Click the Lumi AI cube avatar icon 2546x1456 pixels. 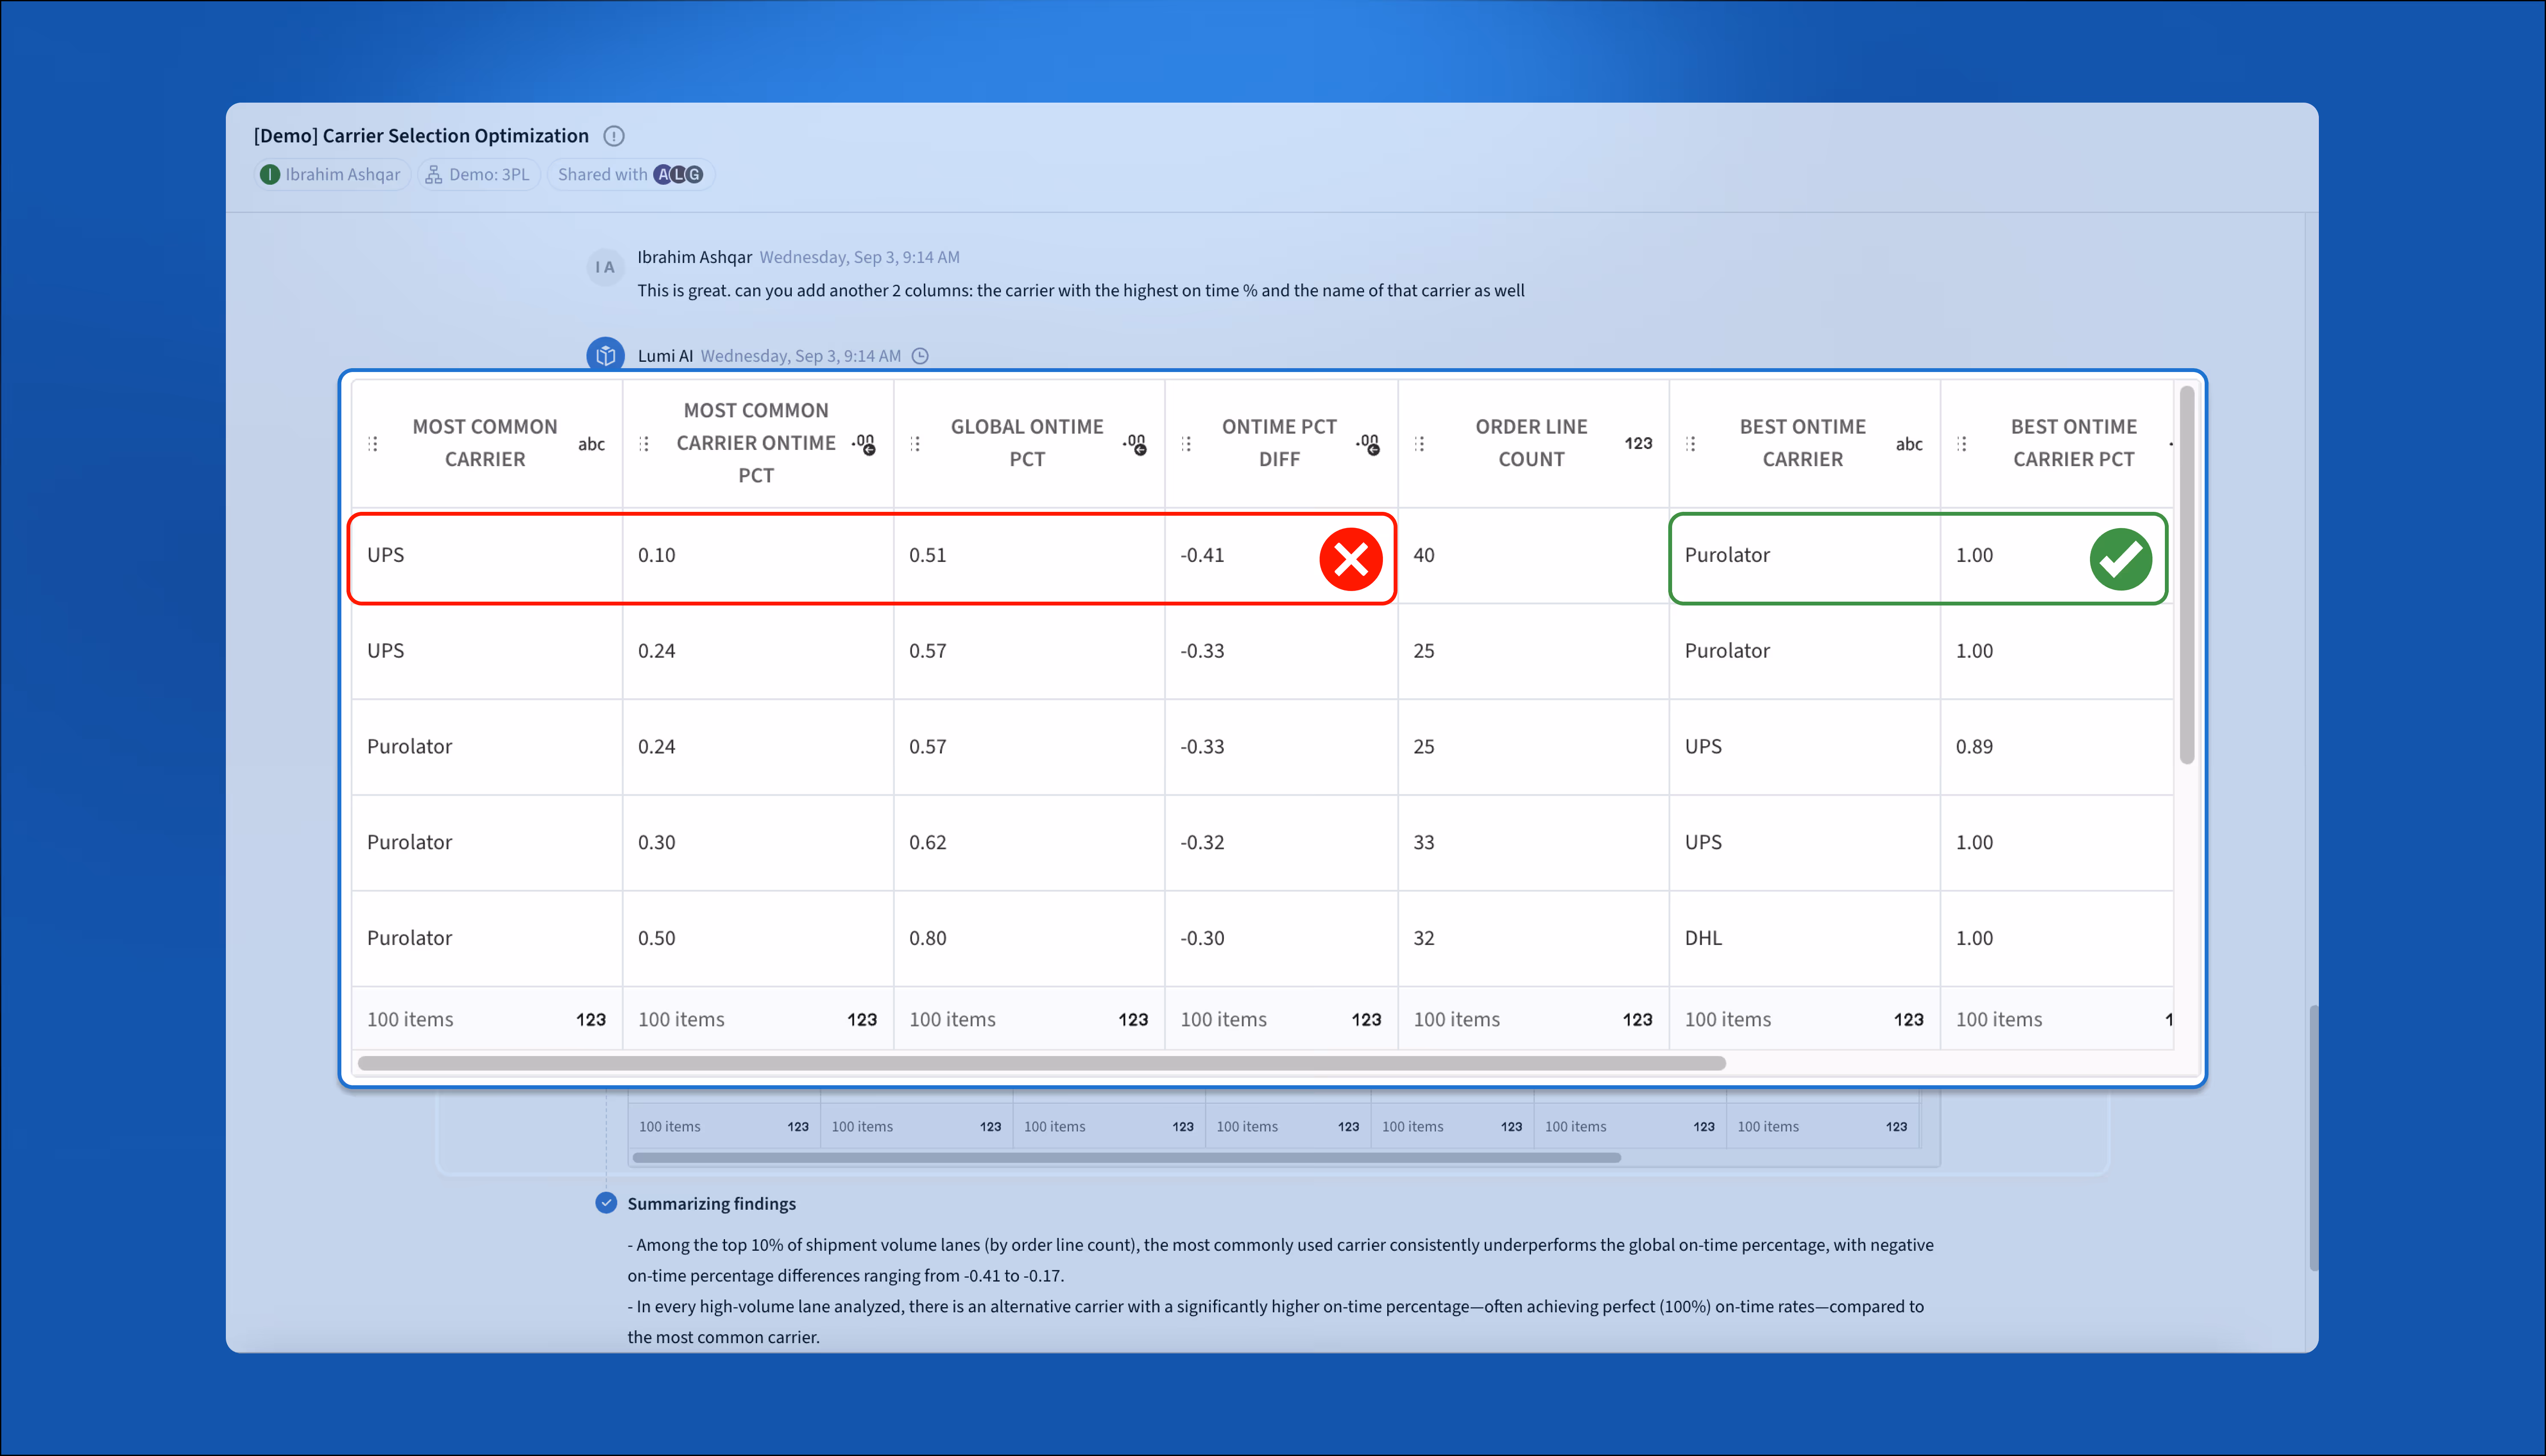[x=605, y=355]
